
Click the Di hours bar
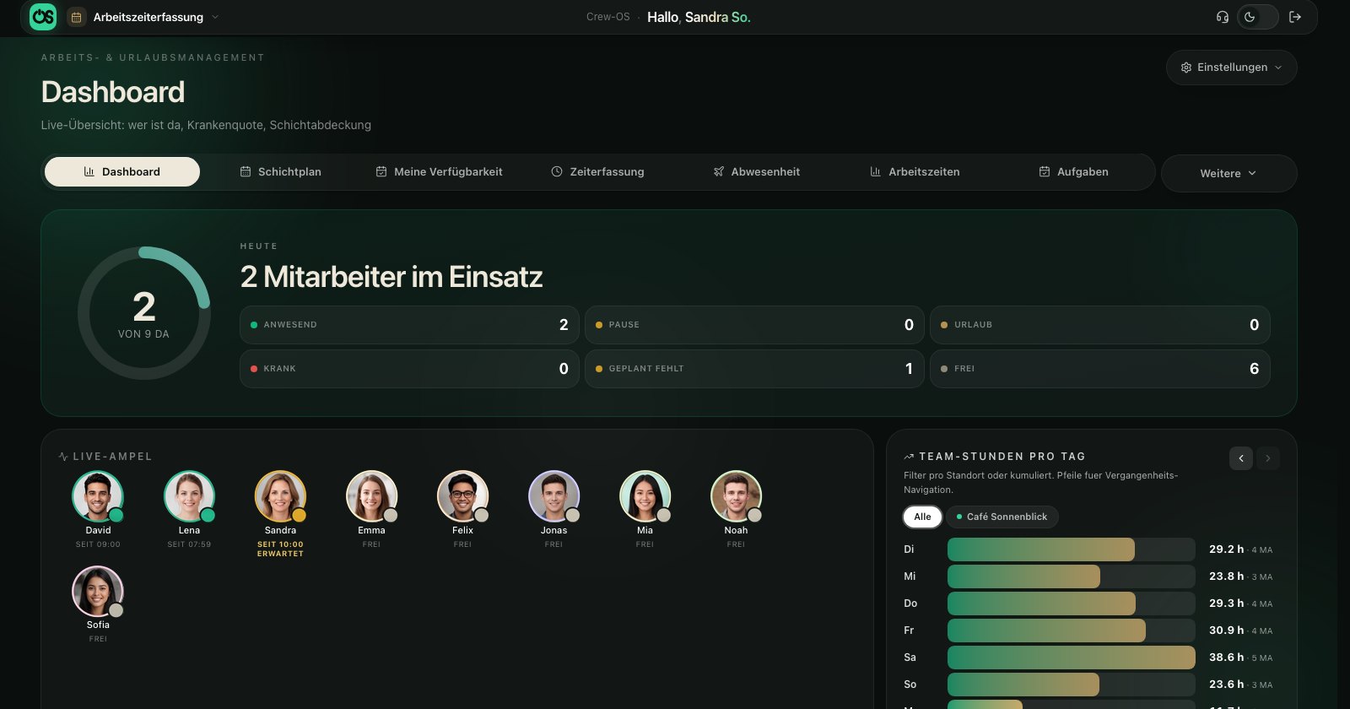[1072, 549]
